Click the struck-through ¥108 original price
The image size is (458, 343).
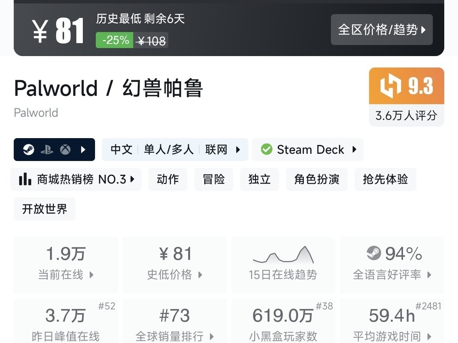[x=152, y=40]
